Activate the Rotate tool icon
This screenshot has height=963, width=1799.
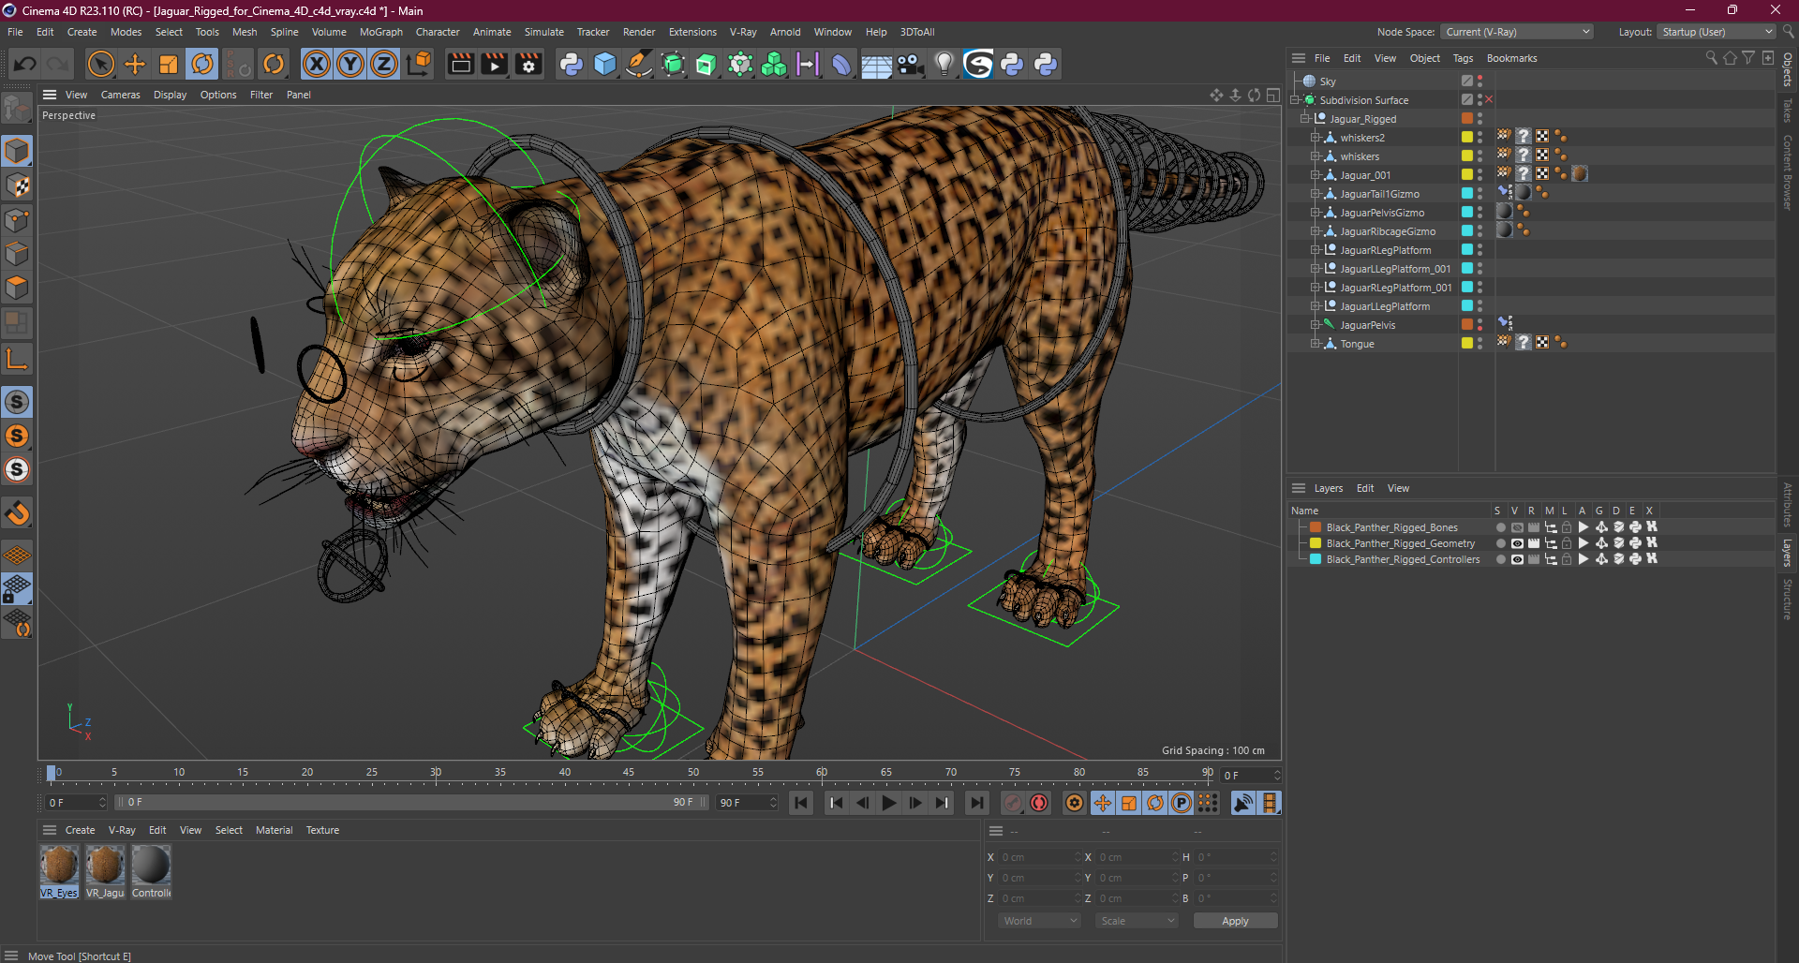202,64
